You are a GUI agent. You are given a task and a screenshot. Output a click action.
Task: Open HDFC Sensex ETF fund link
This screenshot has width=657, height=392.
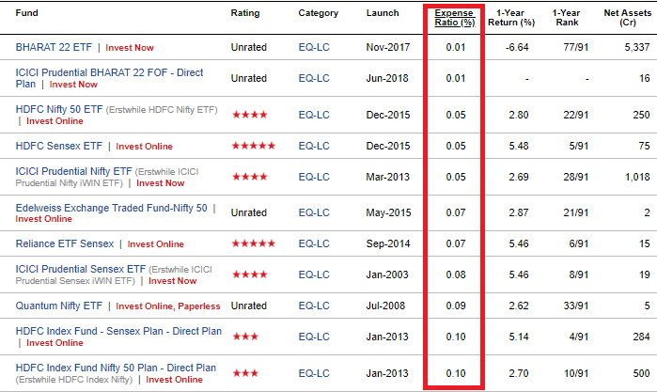point(58,146)
